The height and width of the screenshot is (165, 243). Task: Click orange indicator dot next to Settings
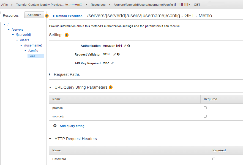[x=66, y=35]
